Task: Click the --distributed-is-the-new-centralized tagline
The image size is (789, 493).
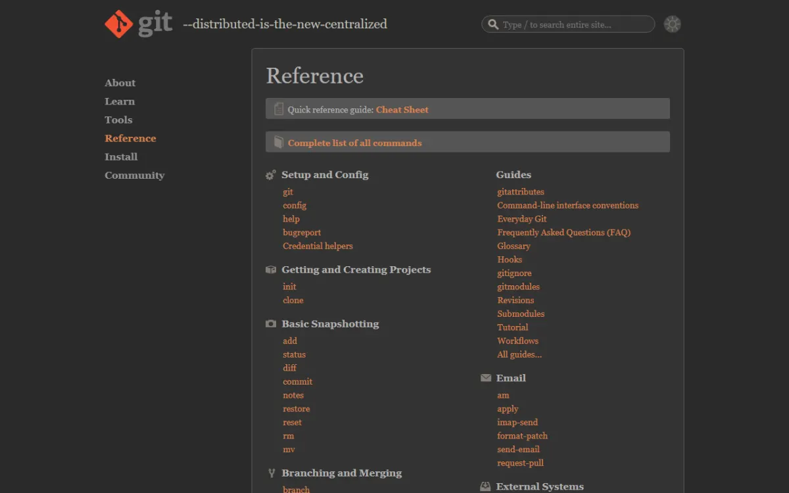Action: pyautogui.click(x=285, y=24)
